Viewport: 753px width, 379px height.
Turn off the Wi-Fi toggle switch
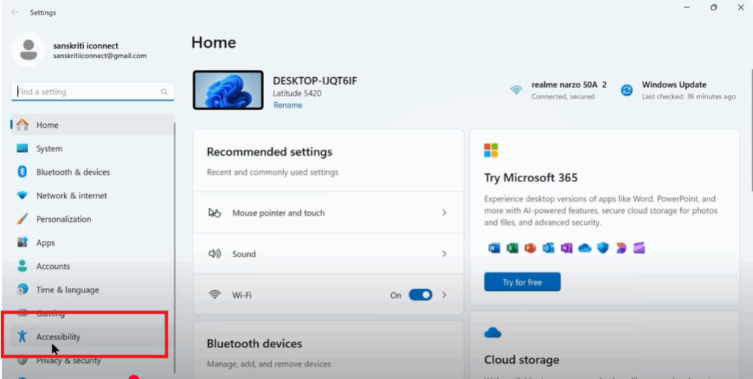(x=420, y=295)
